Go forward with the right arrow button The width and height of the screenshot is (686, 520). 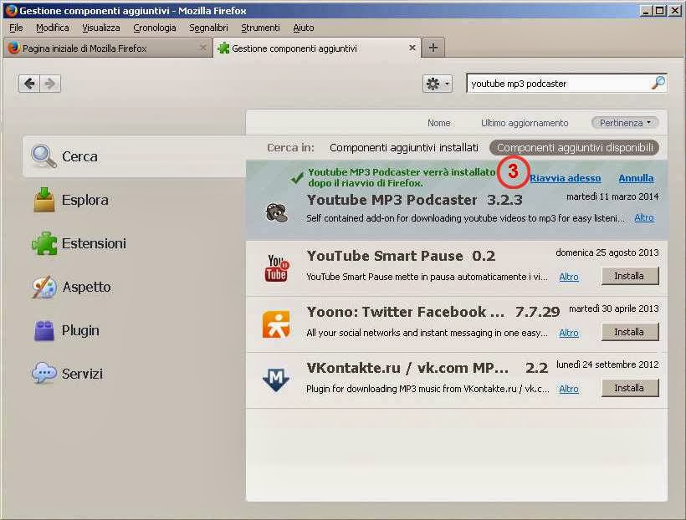pos(50,83)
